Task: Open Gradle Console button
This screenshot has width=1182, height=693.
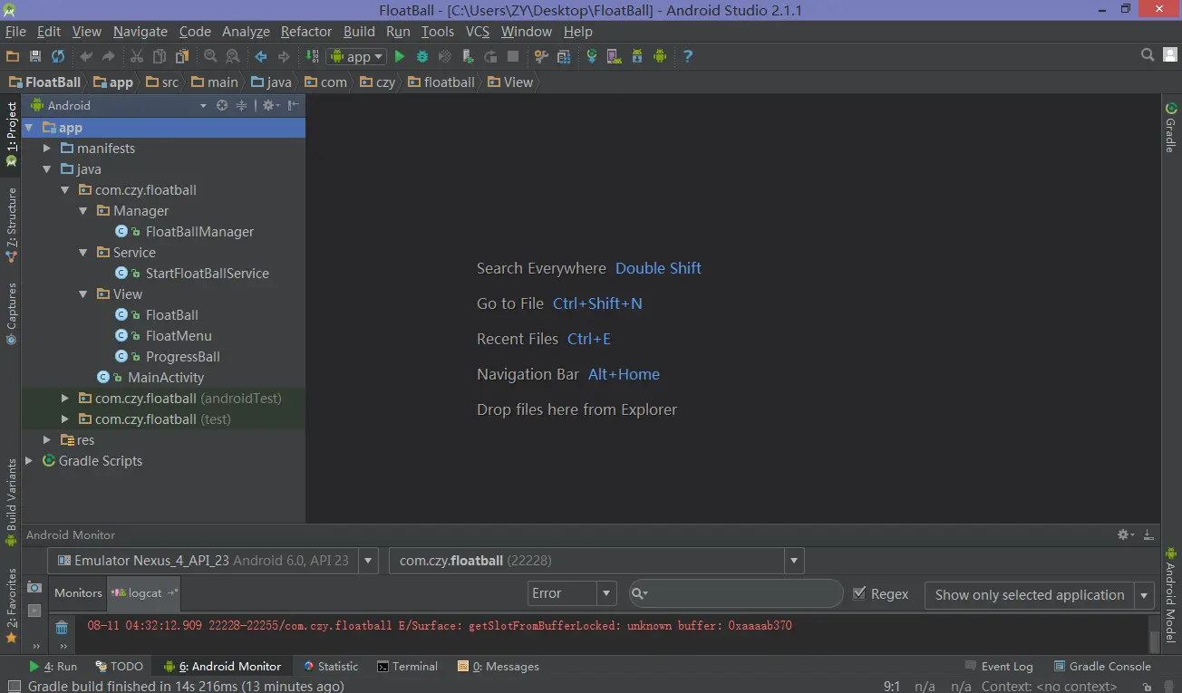Action: (1102, 666)
